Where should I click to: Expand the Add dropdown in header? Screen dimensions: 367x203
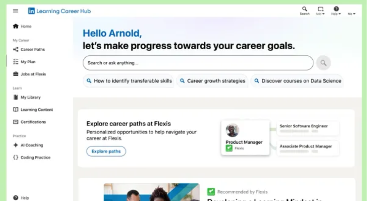tap(320, 11)
